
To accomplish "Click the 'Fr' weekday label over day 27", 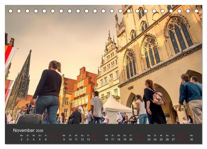I will point(173,136).
